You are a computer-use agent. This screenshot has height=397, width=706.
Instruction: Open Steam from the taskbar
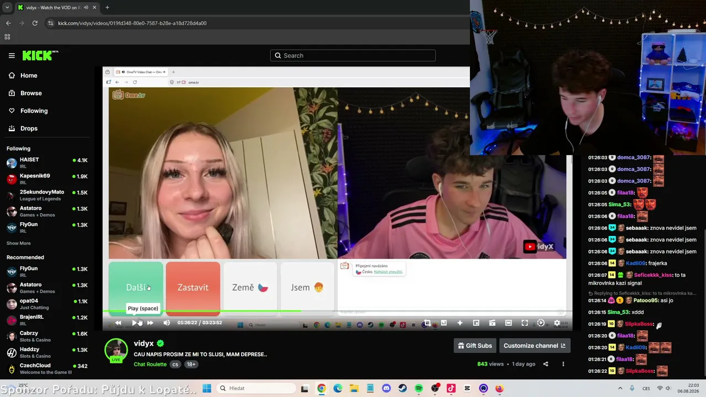(403, 389)
